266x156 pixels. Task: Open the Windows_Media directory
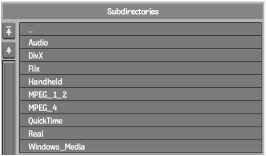tap(141, 147)
